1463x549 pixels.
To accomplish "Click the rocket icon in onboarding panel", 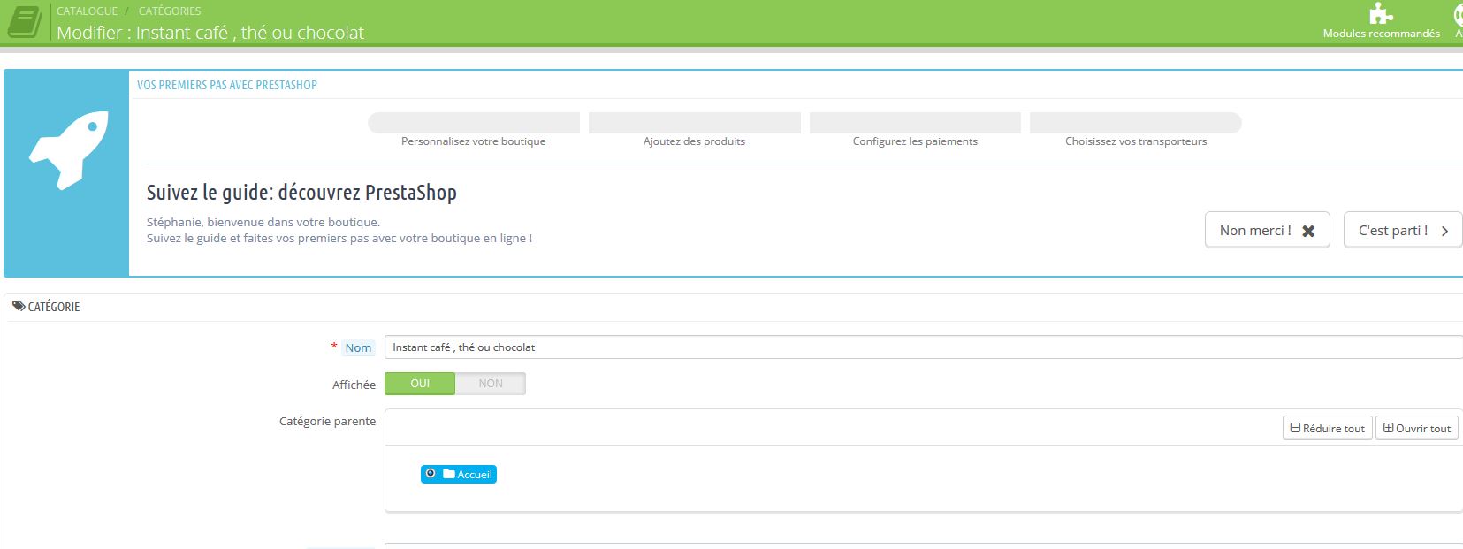I will [68, 150].
